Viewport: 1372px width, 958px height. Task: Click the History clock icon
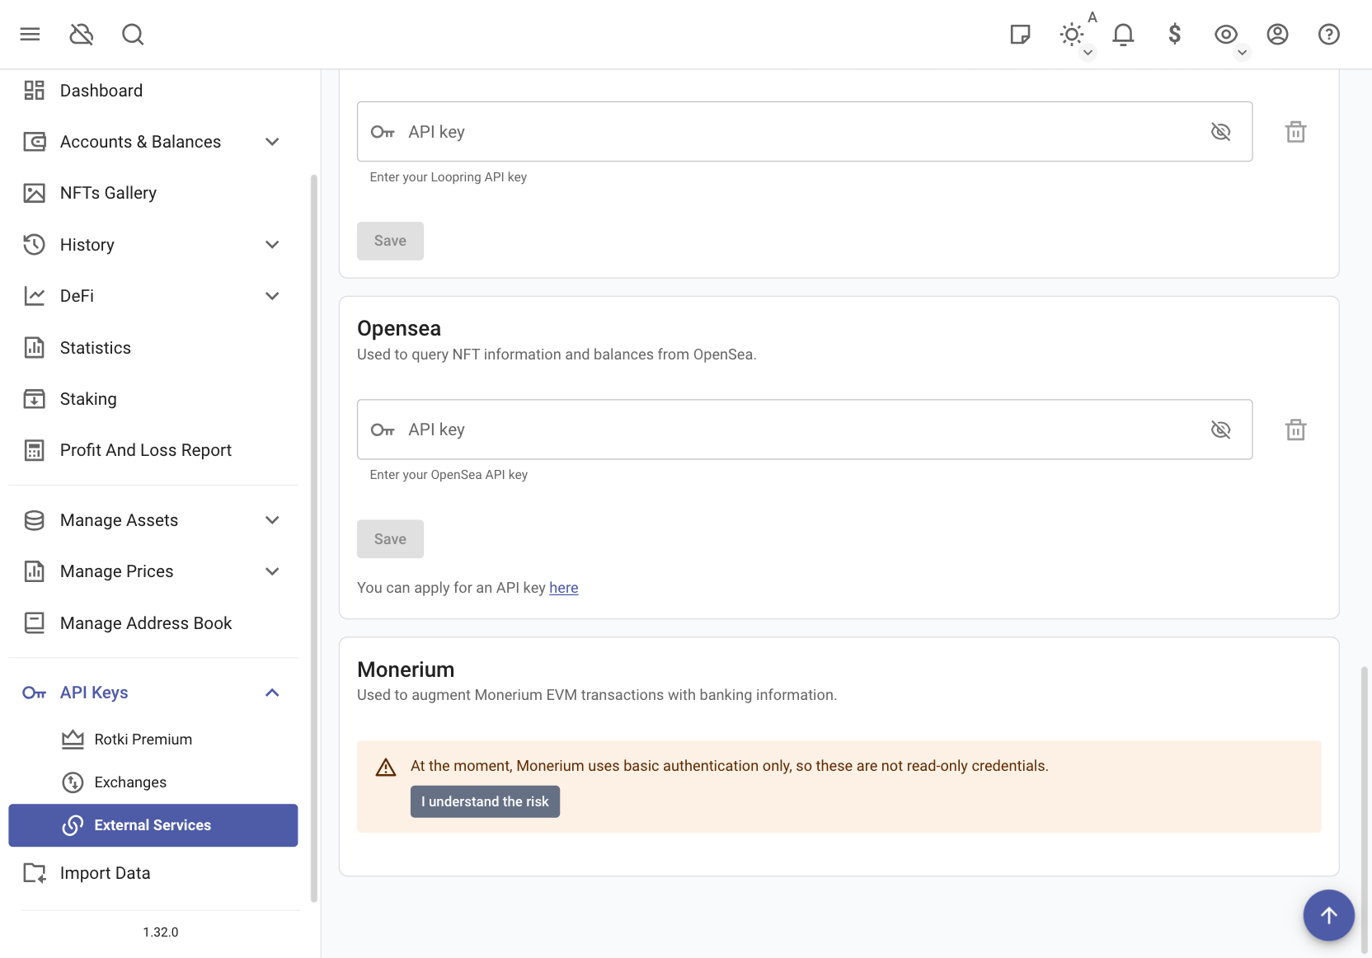point(35,245)
